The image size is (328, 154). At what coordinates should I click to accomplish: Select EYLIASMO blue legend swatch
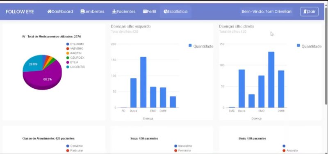click(x=68, y=44)
